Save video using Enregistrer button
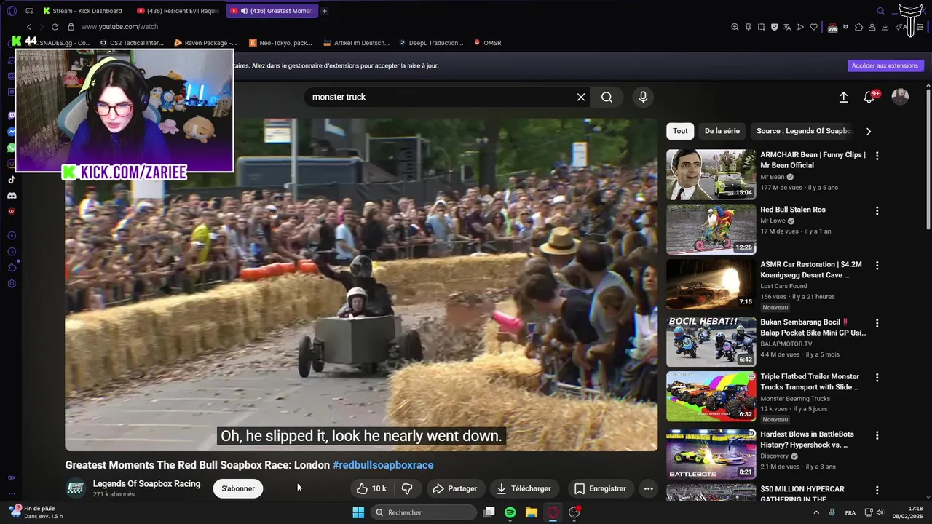 (x=600, y=488)
